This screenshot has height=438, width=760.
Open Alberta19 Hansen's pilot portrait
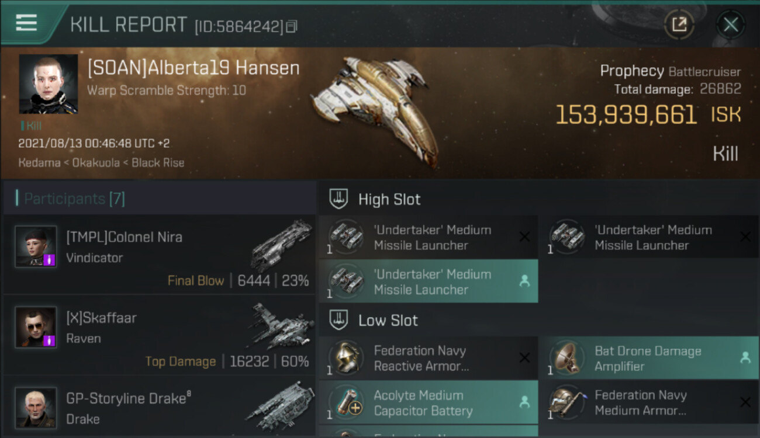tap(48, 84)
